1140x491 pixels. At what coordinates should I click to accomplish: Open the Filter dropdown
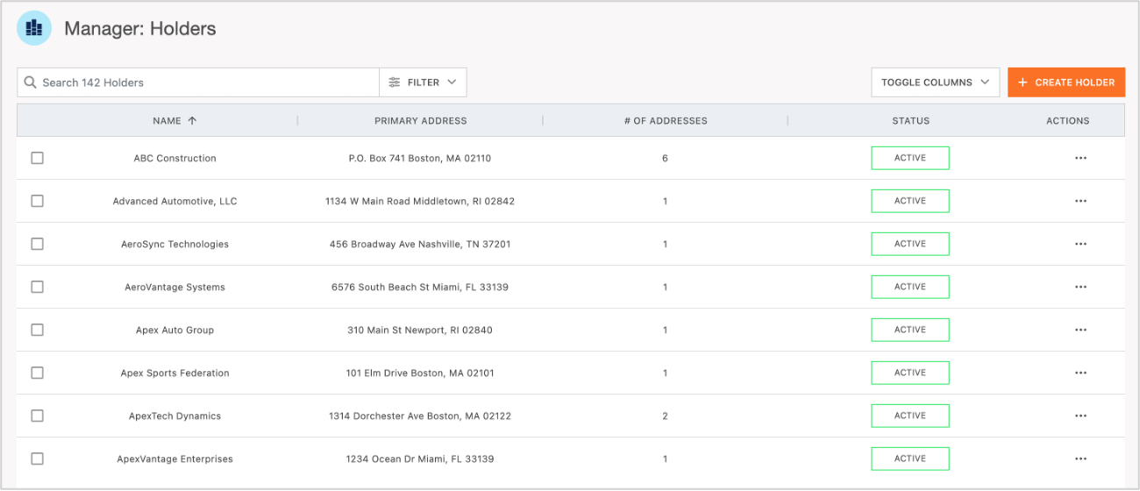423,82
